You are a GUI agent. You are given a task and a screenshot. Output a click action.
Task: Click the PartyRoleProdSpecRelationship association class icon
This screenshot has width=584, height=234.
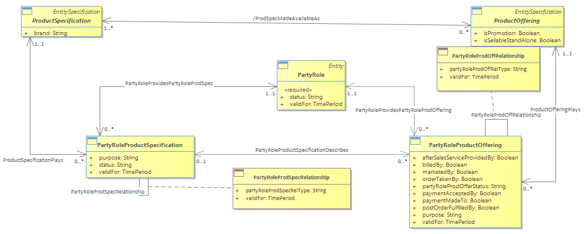239,173
